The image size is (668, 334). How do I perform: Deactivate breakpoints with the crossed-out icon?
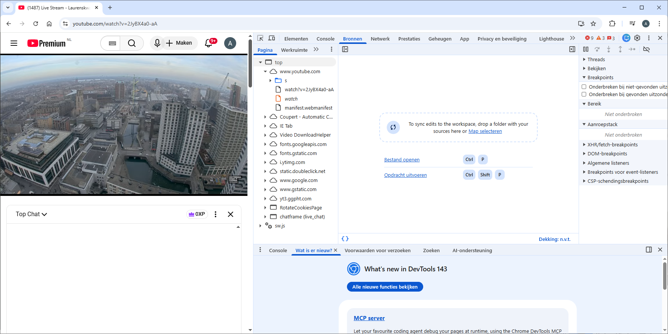pos(646,49)
